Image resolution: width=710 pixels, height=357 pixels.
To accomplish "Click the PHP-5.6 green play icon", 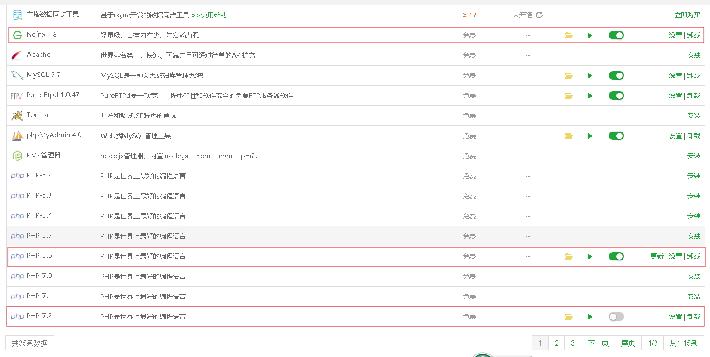I will click(x=590, y=256).
